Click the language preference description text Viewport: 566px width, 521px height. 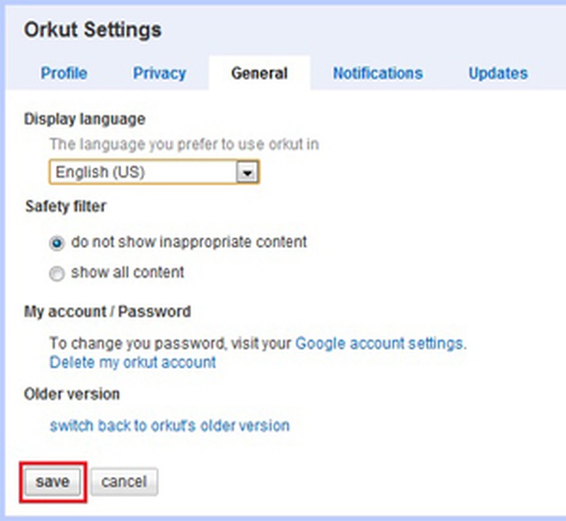(x=184, y=144)
